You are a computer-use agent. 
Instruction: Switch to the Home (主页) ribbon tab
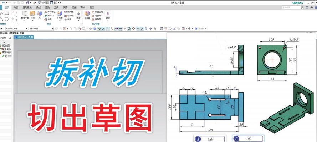coord(7,7)
